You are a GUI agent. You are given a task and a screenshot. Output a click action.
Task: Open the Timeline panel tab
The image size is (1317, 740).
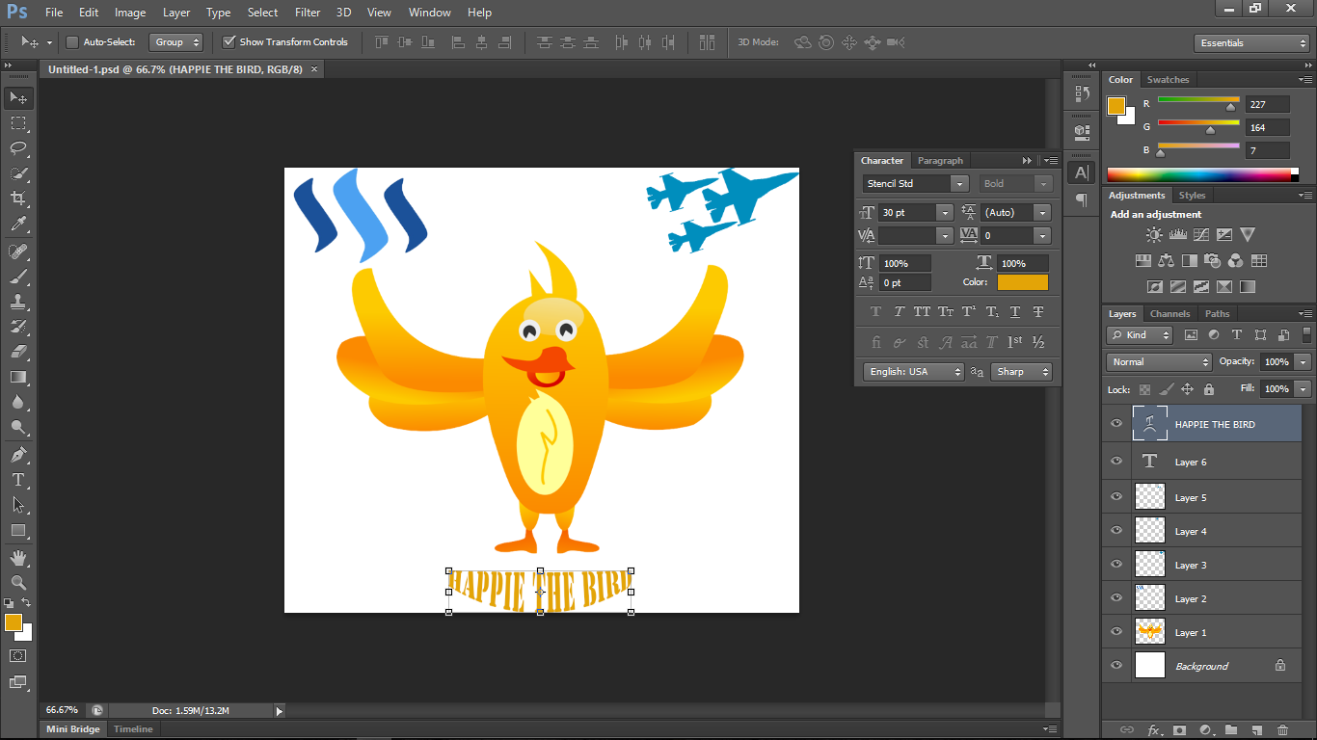pyautogui.click(x=133, y=729)
